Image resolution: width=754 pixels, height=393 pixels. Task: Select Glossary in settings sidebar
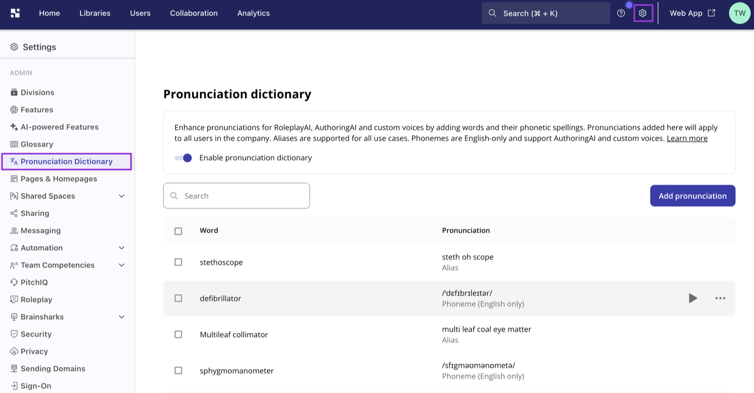(x=37, y=144)
